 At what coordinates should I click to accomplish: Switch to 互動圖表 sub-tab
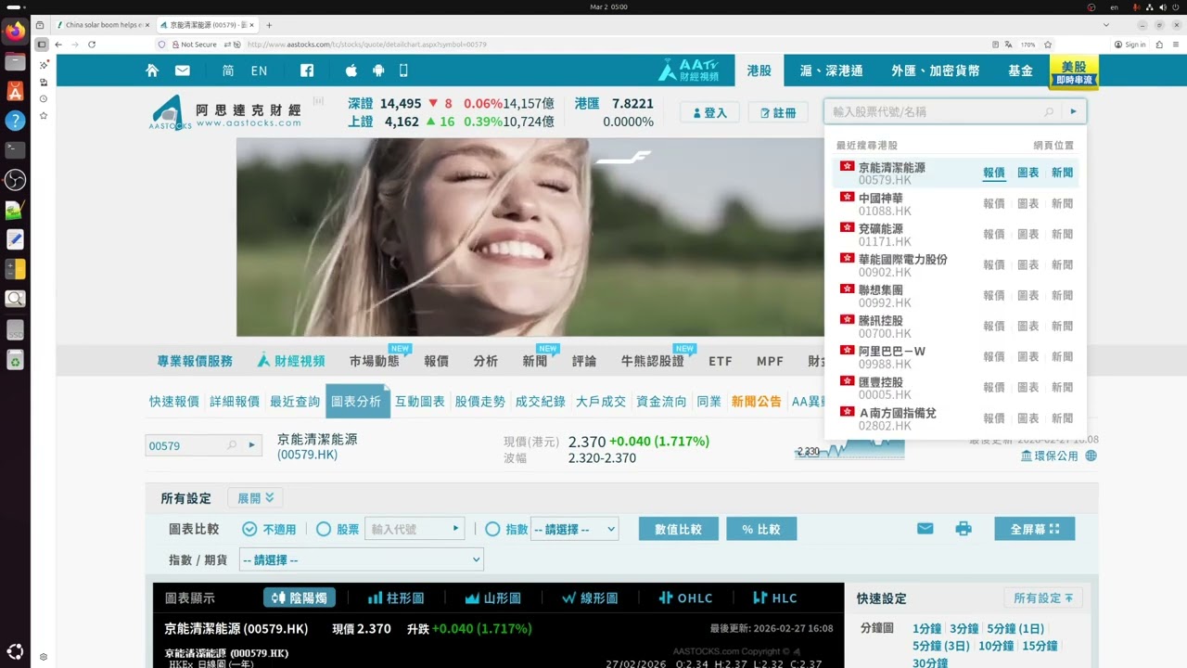point(420,402)
